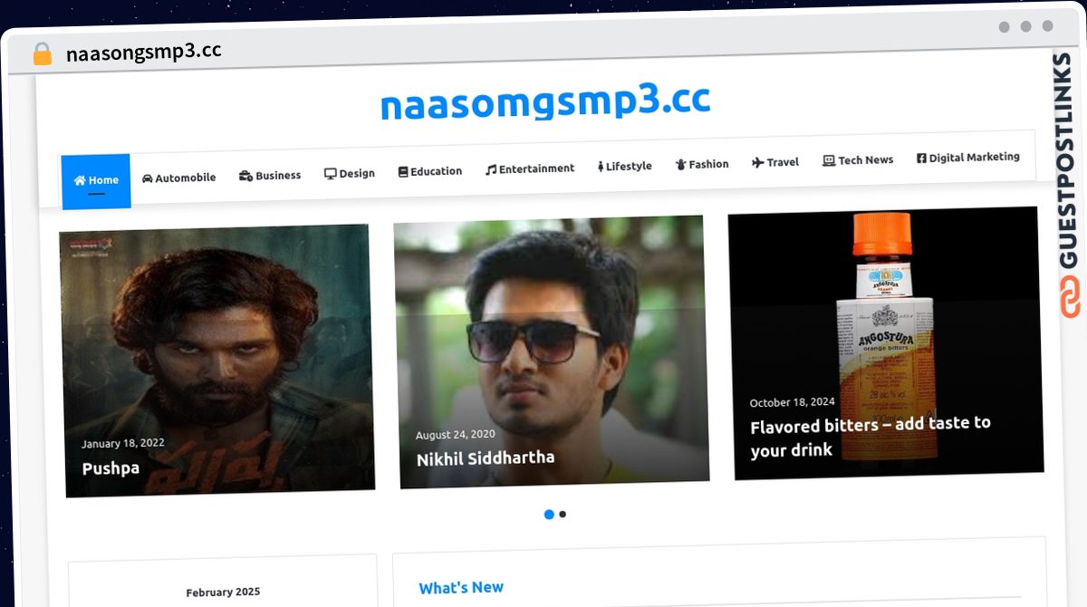Switch to the second slider pagination dot
The width and height of the screenshot is (1087, 607).
(x=563, y=515)
